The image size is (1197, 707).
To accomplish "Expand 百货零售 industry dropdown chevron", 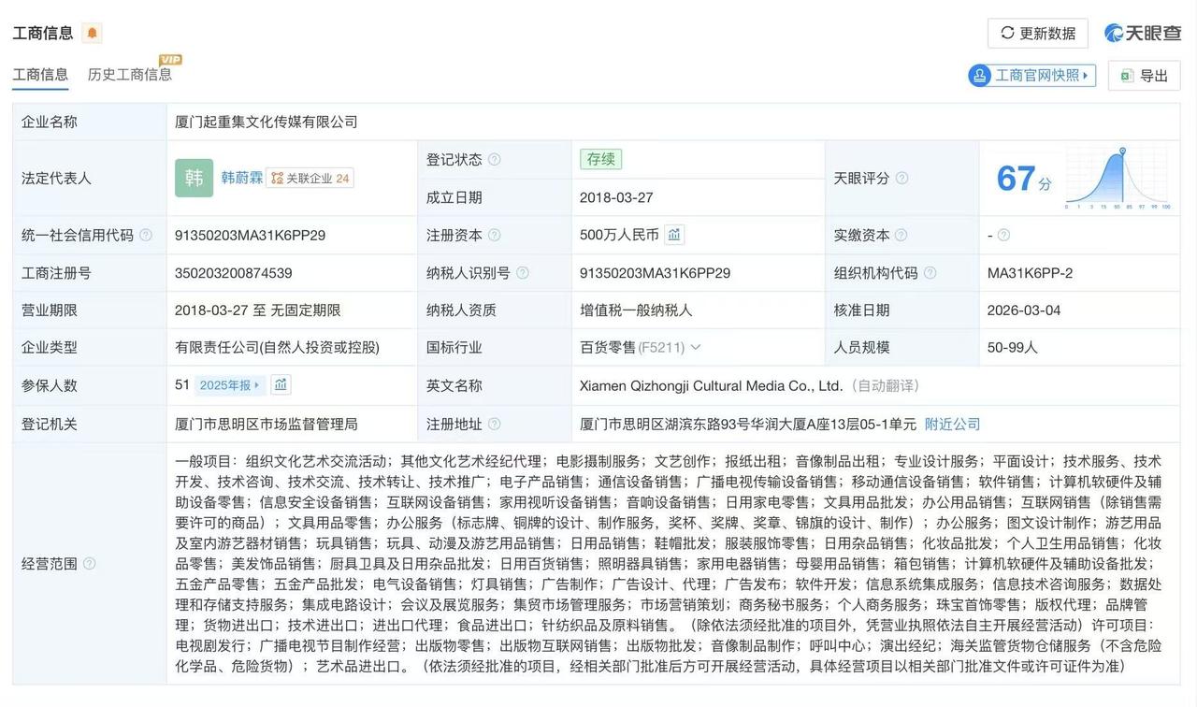I will tap(695, 348).
